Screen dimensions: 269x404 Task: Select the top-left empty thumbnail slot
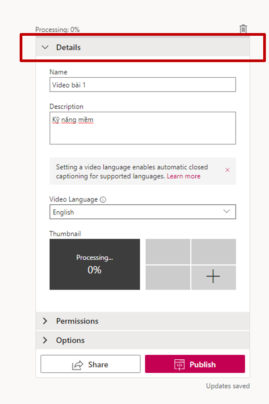(x=168, y=252)
